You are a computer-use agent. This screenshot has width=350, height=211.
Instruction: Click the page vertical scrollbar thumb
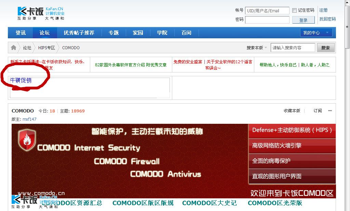click(x=347, y=27)
